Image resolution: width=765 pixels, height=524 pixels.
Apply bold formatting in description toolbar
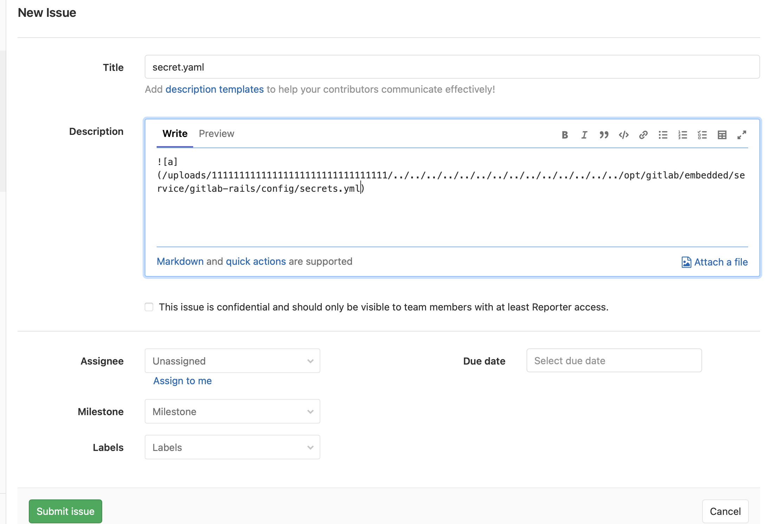point(564,135)
